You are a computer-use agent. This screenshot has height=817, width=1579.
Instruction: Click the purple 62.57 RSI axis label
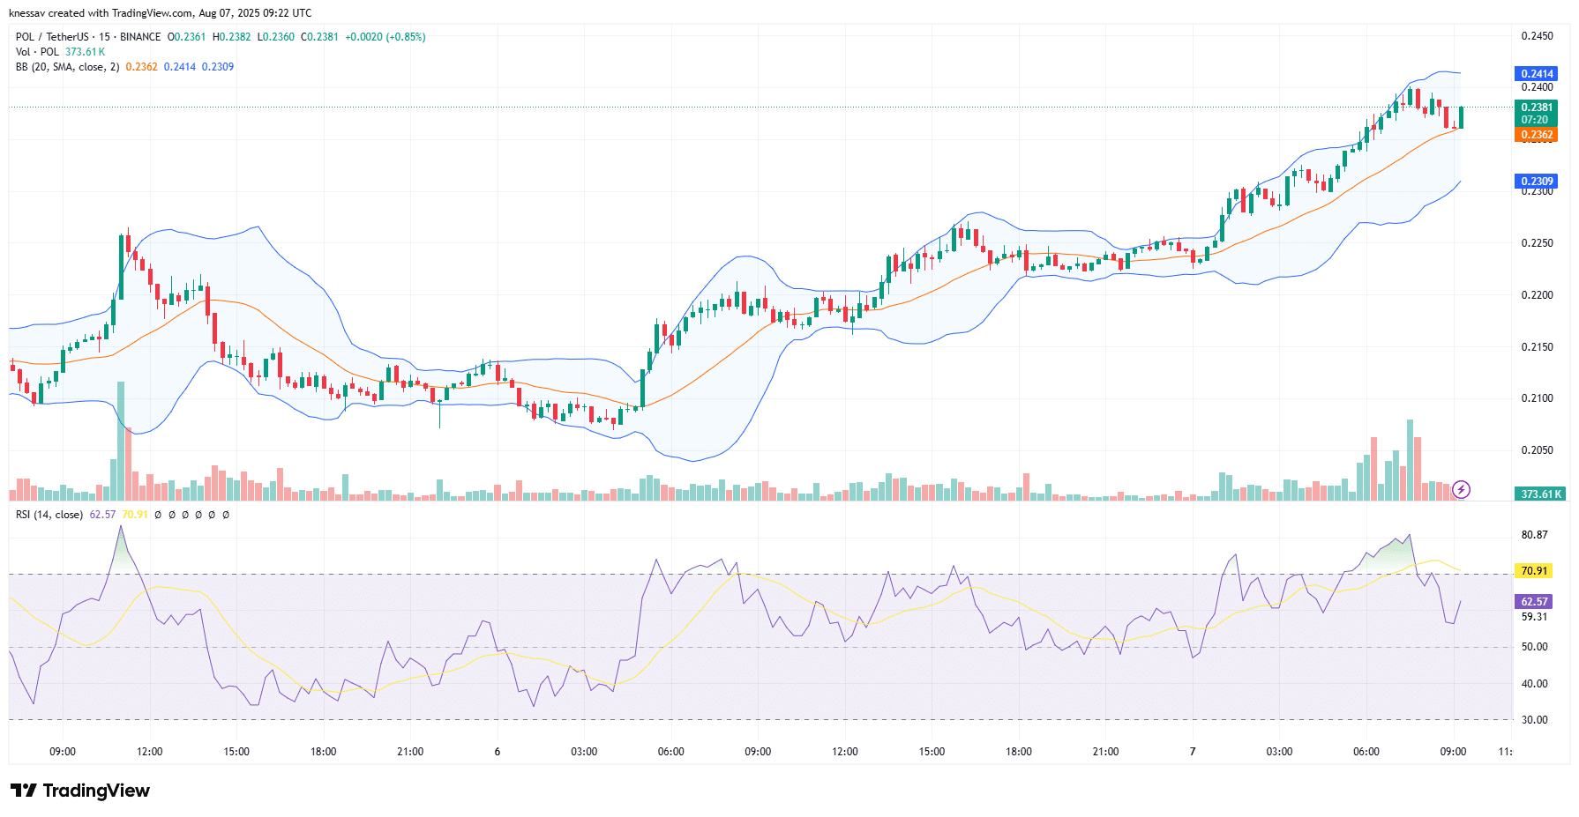point(1534,602)
